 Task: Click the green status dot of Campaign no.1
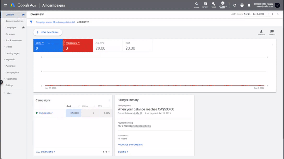pos(37,113)
